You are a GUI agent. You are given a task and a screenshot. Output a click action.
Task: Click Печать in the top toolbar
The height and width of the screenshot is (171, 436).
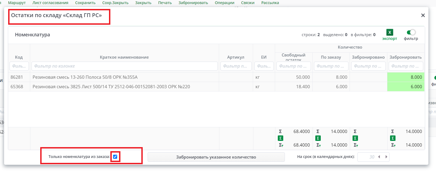tap(165, 3)
